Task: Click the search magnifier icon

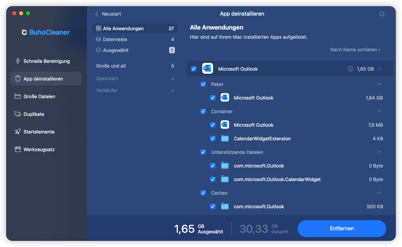Action: [382, 14]
